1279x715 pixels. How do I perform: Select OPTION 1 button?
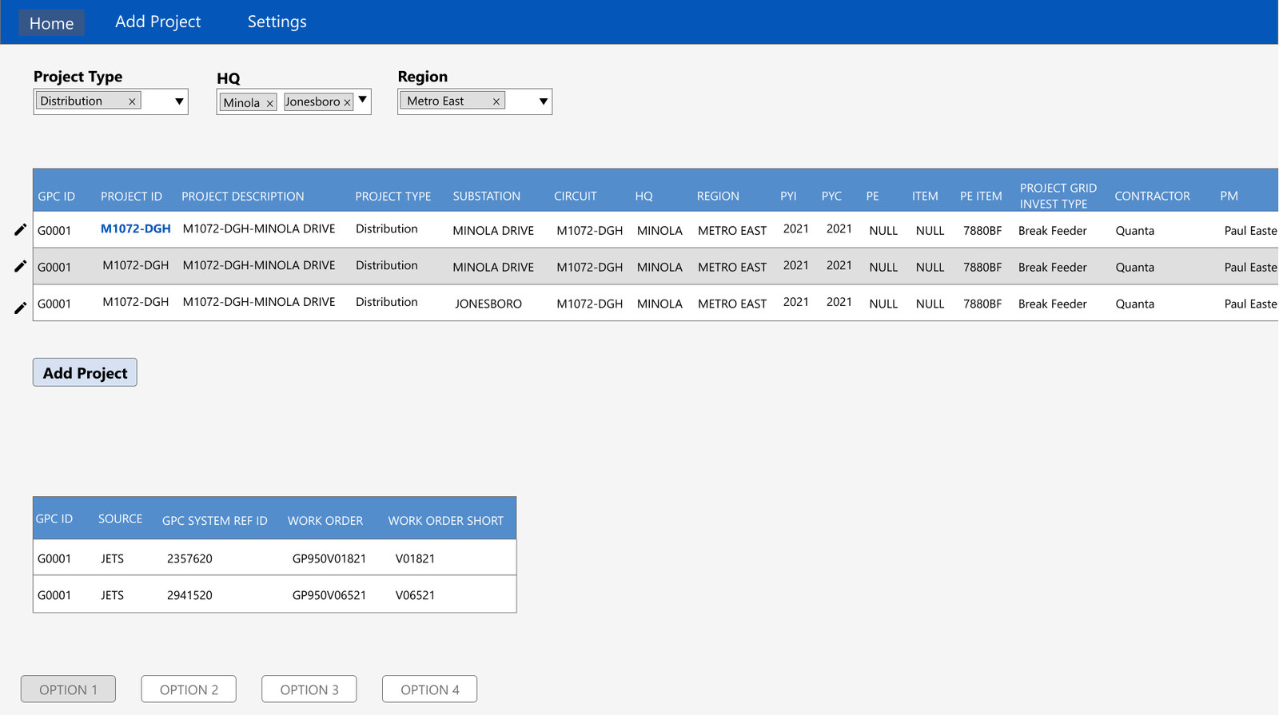click(x=68, y=689)
